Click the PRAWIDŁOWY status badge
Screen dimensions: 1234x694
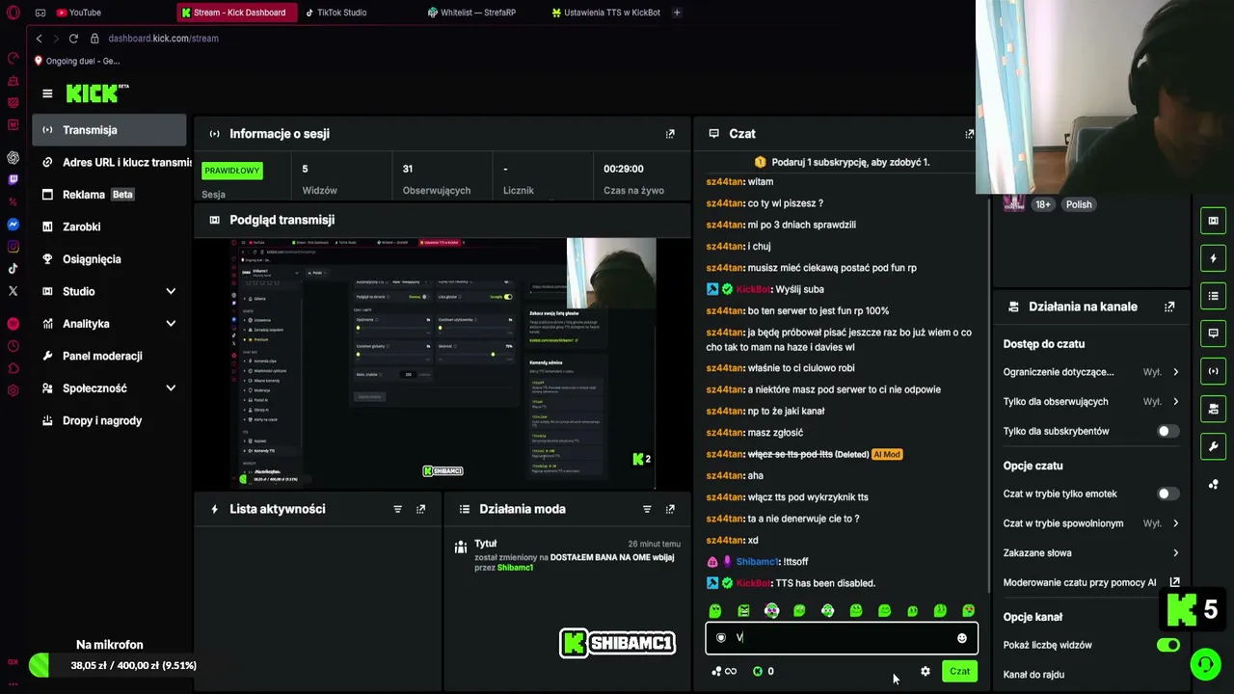232,171
